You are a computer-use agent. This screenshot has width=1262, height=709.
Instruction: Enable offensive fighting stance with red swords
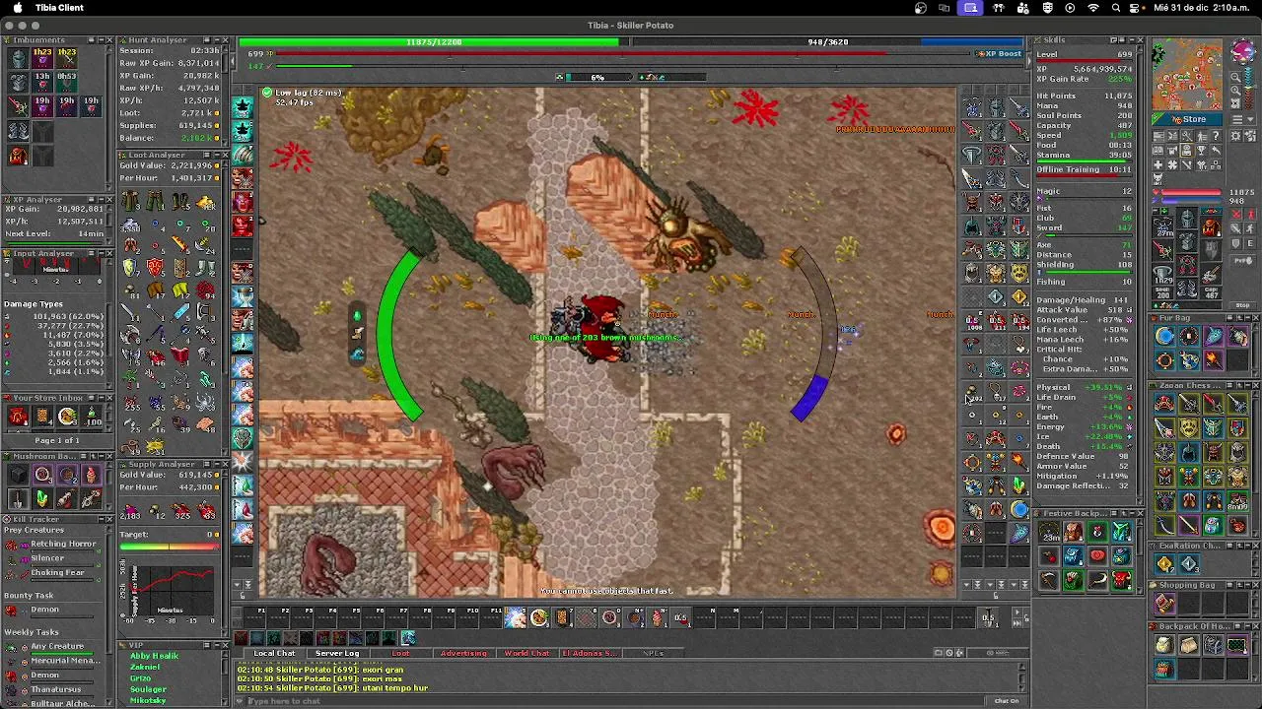point(1235,214)
